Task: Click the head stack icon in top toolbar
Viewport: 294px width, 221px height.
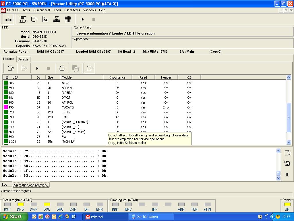Action: [57, 19]
